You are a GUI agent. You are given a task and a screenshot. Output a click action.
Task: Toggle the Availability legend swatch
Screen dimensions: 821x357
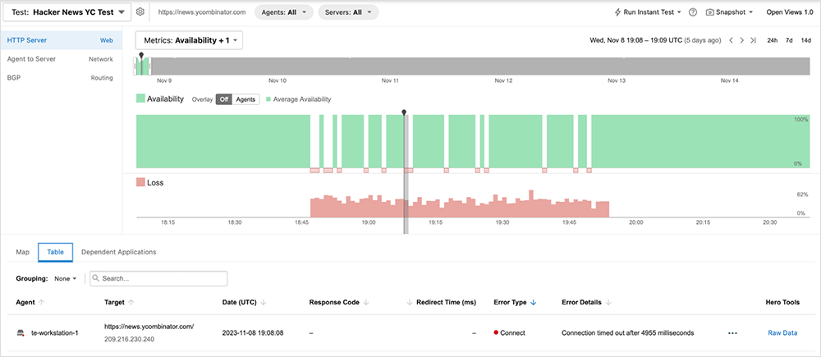point(140,99)
